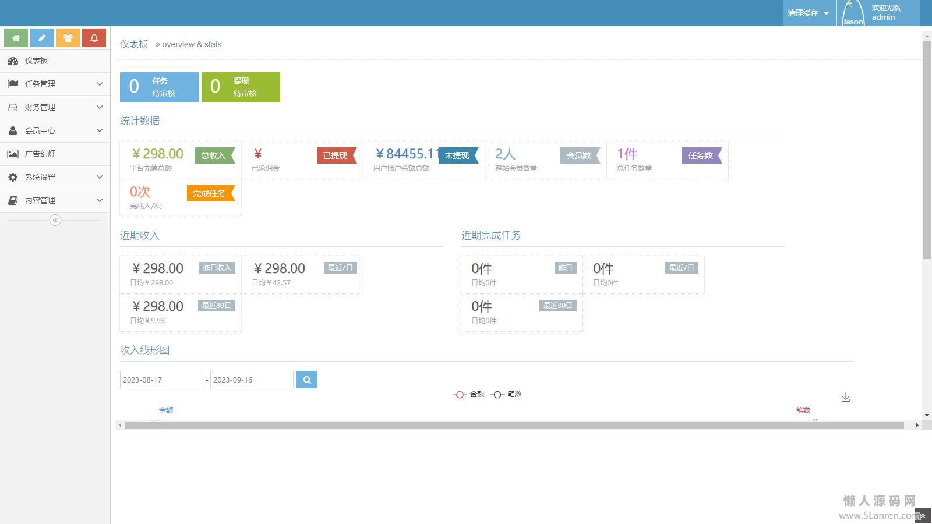Open the 清理缓存 dropdown
This screenshot has height=524, width=932.
[x=809, y=13]
